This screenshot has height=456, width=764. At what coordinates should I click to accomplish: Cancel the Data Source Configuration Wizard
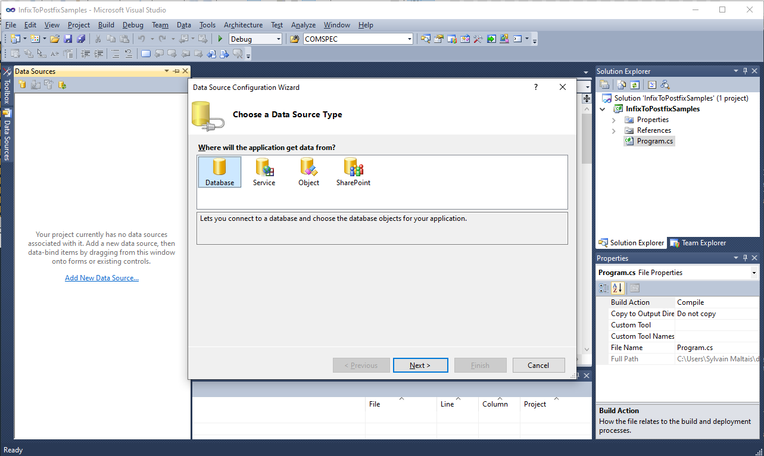tap(538, 366)
